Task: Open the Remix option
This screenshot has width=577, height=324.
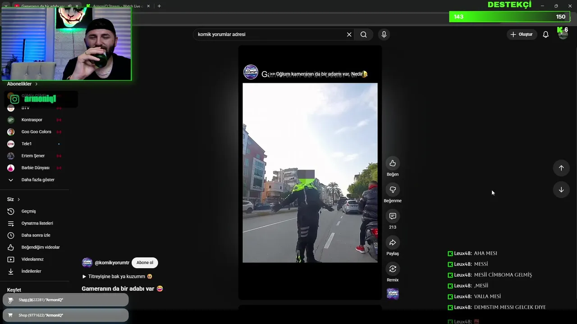Action: coord(393,269)
